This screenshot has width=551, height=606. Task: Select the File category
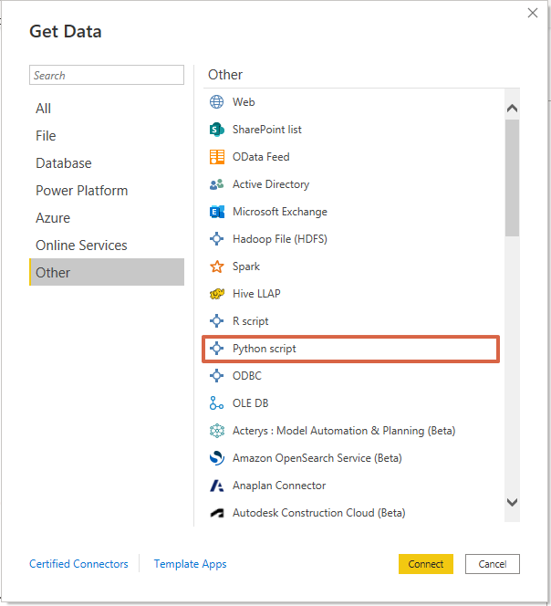click(107, 136)
